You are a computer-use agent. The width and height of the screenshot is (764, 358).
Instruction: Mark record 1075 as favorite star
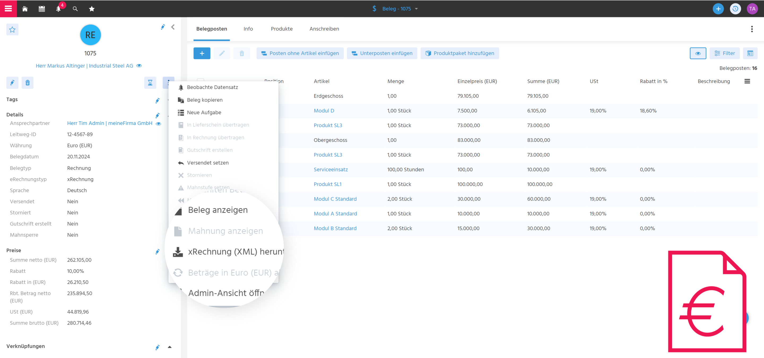coord(12,30)
